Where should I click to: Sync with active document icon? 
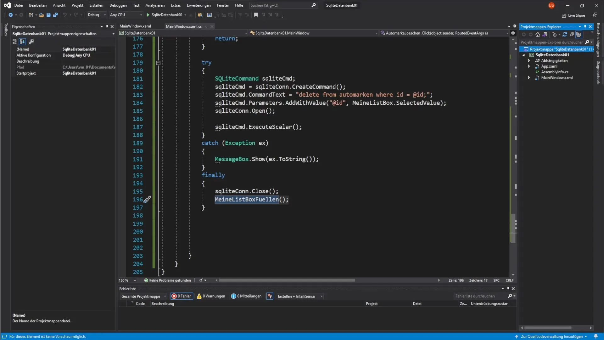coord(565,35)
